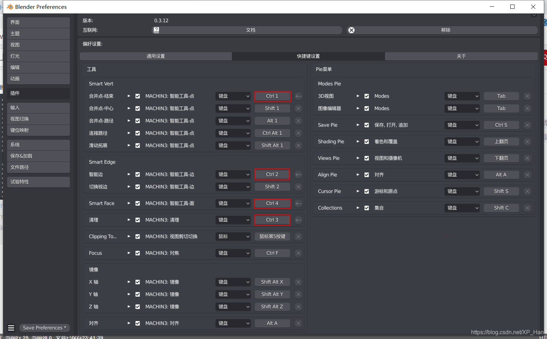547x339 pixels.
Task: Change the 上翻页 Shading Pie key
Action: coord(501,141)
